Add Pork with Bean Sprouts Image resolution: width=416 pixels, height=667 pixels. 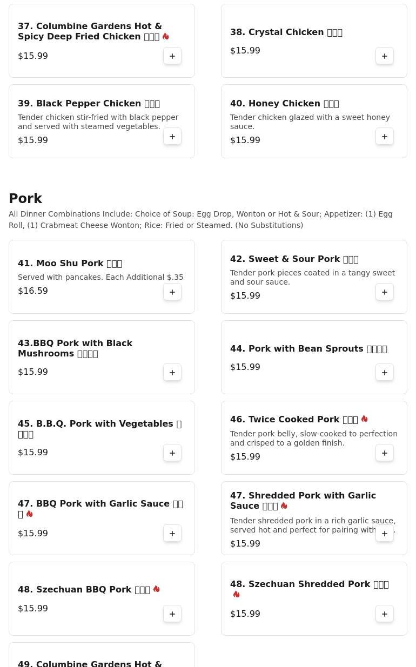pos(385,373)
